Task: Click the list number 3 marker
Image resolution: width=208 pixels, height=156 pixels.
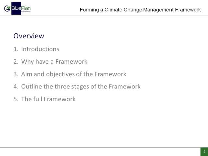Action: [16, 74]
